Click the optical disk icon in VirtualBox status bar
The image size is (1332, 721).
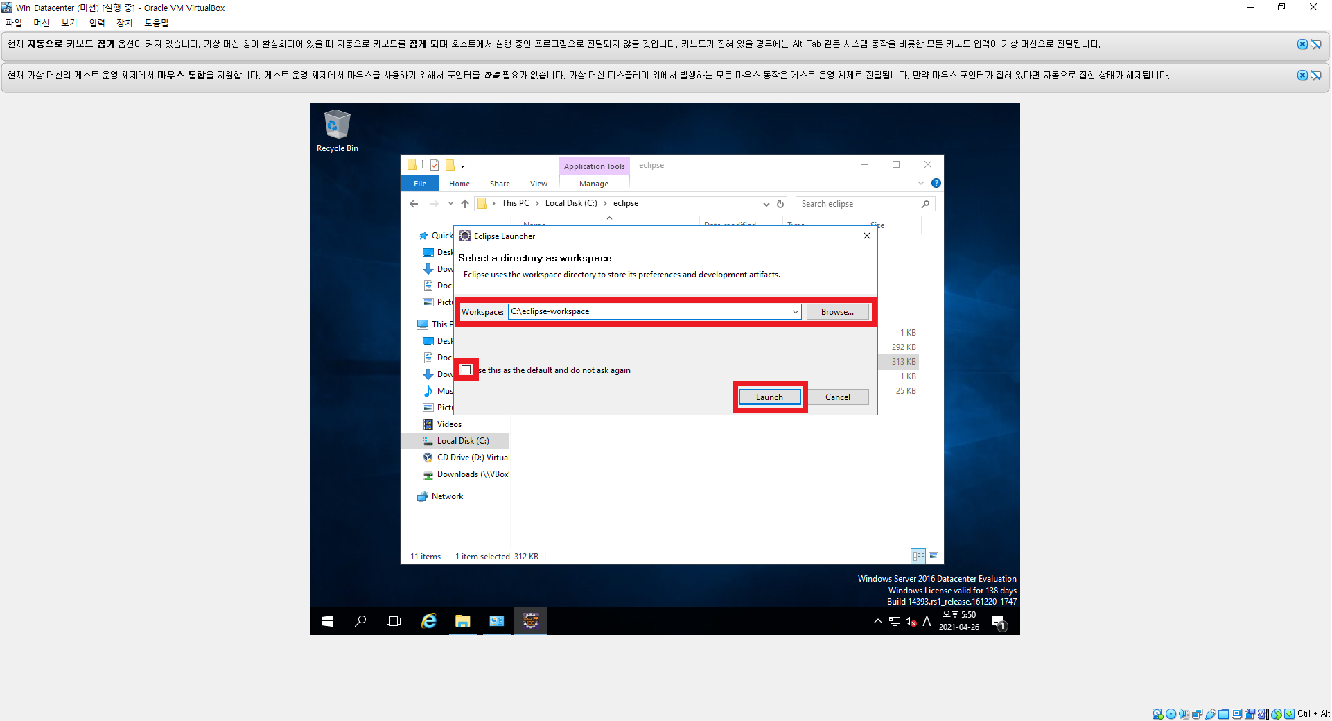pos(1171,714)
